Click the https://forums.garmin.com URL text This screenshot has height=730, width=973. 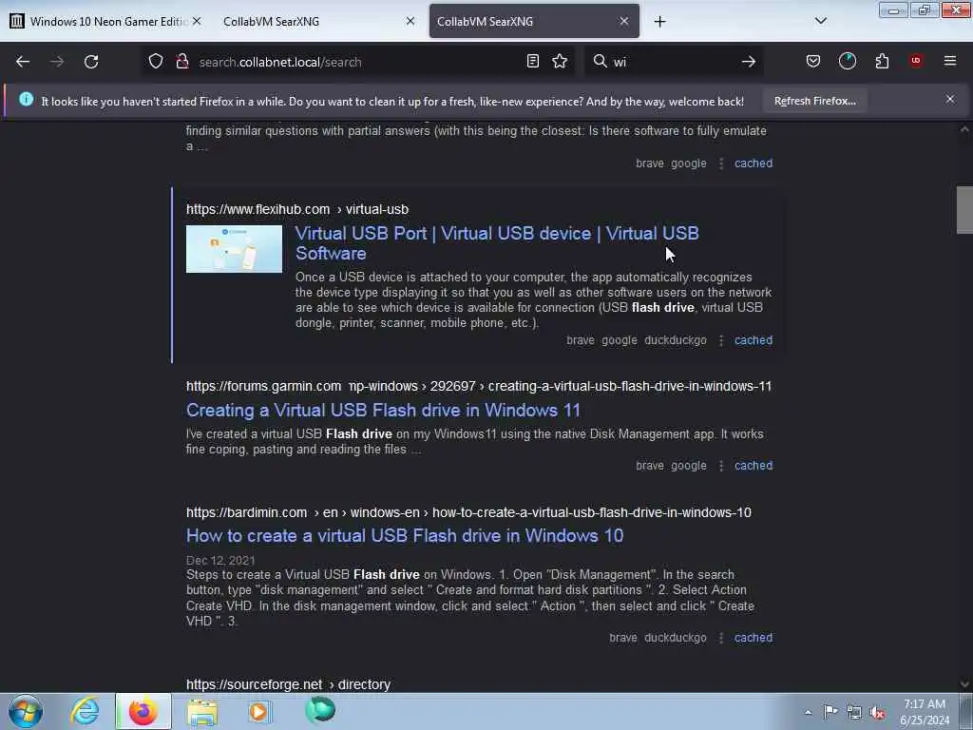pos(264,386)
